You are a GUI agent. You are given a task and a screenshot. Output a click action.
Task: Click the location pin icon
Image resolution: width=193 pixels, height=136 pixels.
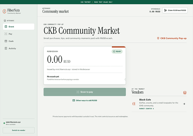coord(158,38)
